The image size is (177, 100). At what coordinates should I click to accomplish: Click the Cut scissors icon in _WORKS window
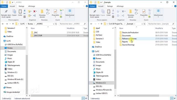(x=25, y=11)
